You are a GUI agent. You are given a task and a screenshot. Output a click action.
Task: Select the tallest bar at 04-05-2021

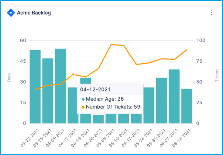pos(60,86)
